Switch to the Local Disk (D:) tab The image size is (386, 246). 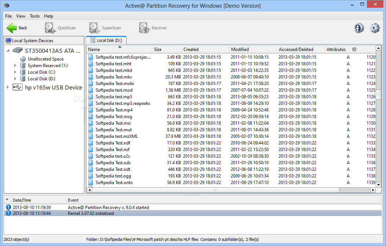coord(106,40)
